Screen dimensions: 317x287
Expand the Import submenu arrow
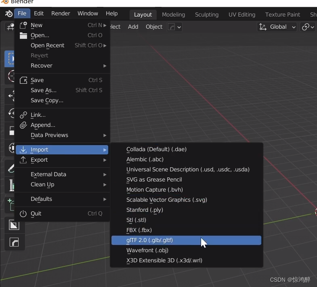(x=105, y=150)
